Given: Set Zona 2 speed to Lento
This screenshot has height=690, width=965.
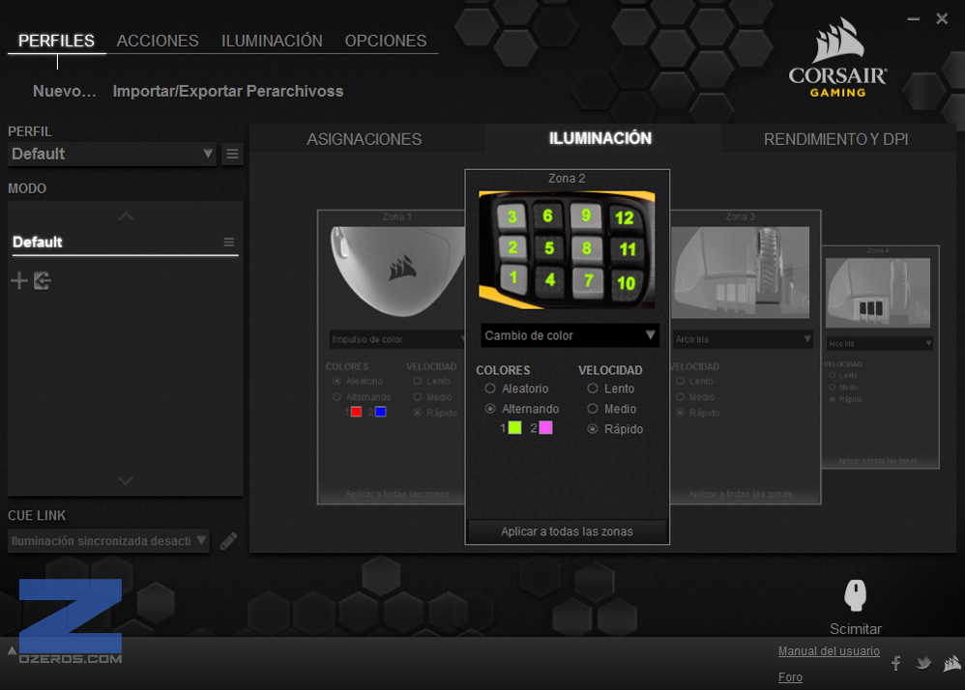Looking at the screenshot, I should (593, 388).
